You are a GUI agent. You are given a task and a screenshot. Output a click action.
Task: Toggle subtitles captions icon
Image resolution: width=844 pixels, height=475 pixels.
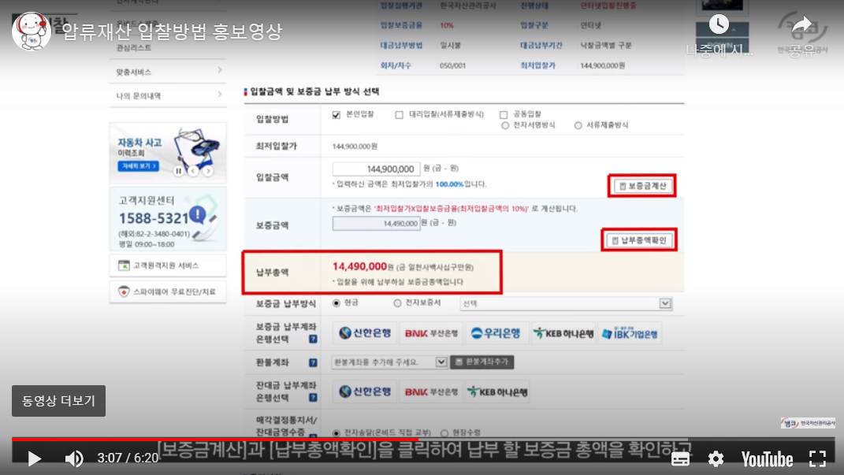(x=680, y=459)
